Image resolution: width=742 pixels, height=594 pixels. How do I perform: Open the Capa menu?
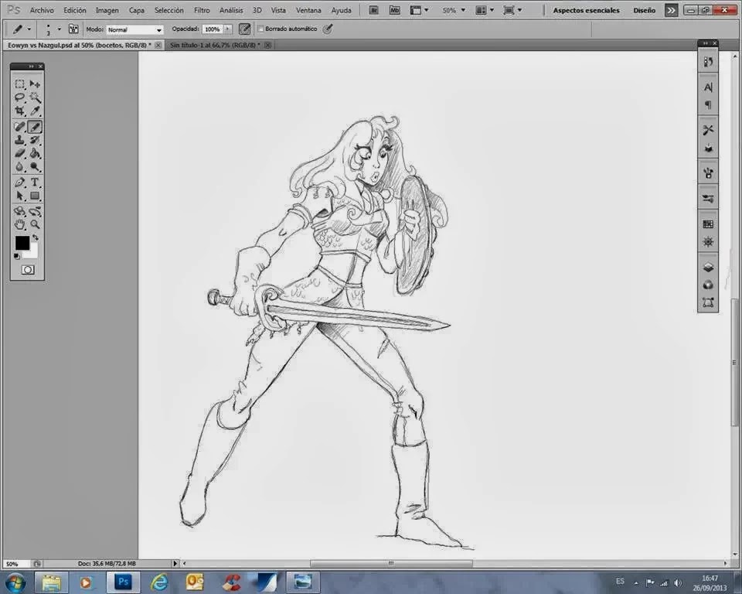pyautogui.click(x=137, y=10)
